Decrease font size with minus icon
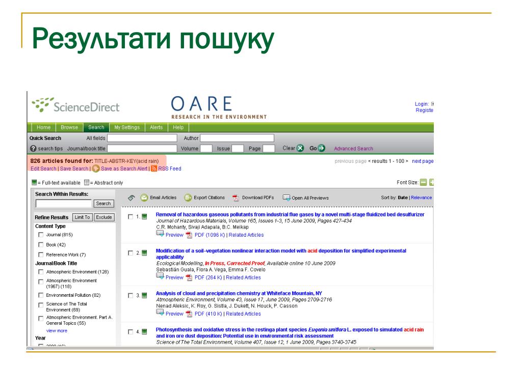Screen dimensions: 522x391 [x=423, y=182]
